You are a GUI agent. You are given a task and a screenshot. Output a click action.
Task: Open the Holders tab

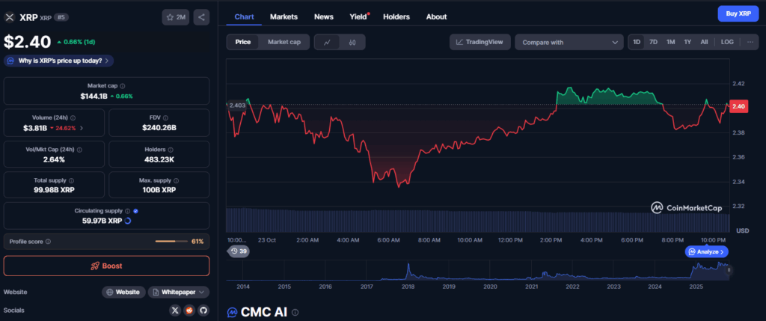396,16
